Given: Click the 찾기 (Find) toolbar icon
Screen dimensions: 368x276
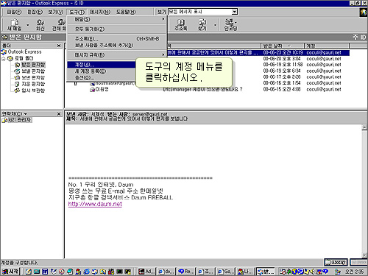Looking at the screenshot, I should [202, 25].
